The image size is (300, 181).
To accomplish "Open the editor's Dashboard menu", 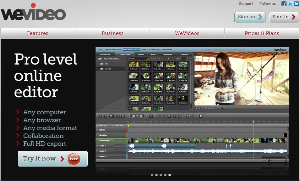I will click(x=167, y=50).
